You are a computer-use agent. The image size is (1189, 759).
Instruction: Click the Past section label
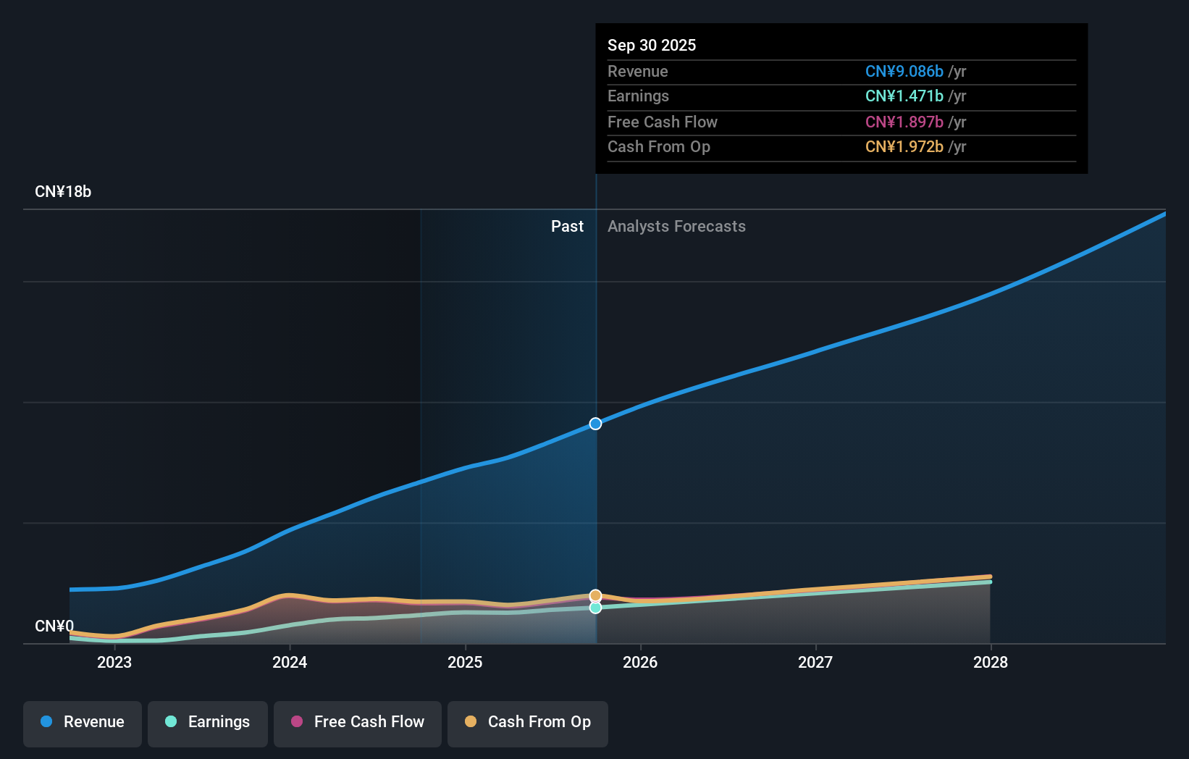click(x=567, y=227)
